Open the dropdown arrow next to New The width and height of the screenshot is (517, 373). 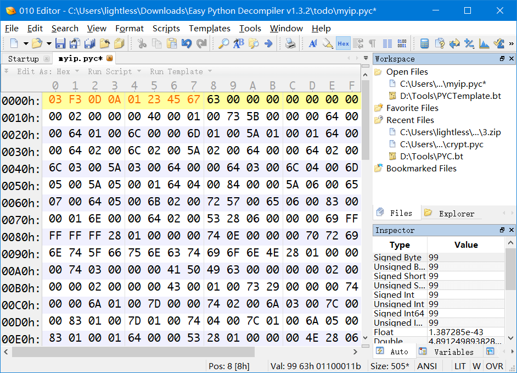(x=26, y=43)
